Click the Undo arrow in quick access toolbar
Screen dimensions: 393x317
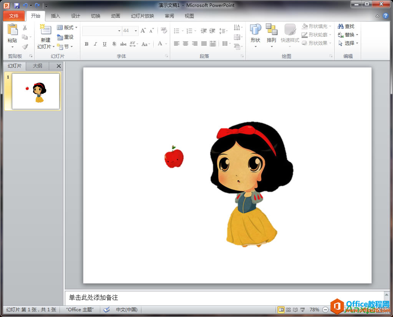click(x=25, y=5)
